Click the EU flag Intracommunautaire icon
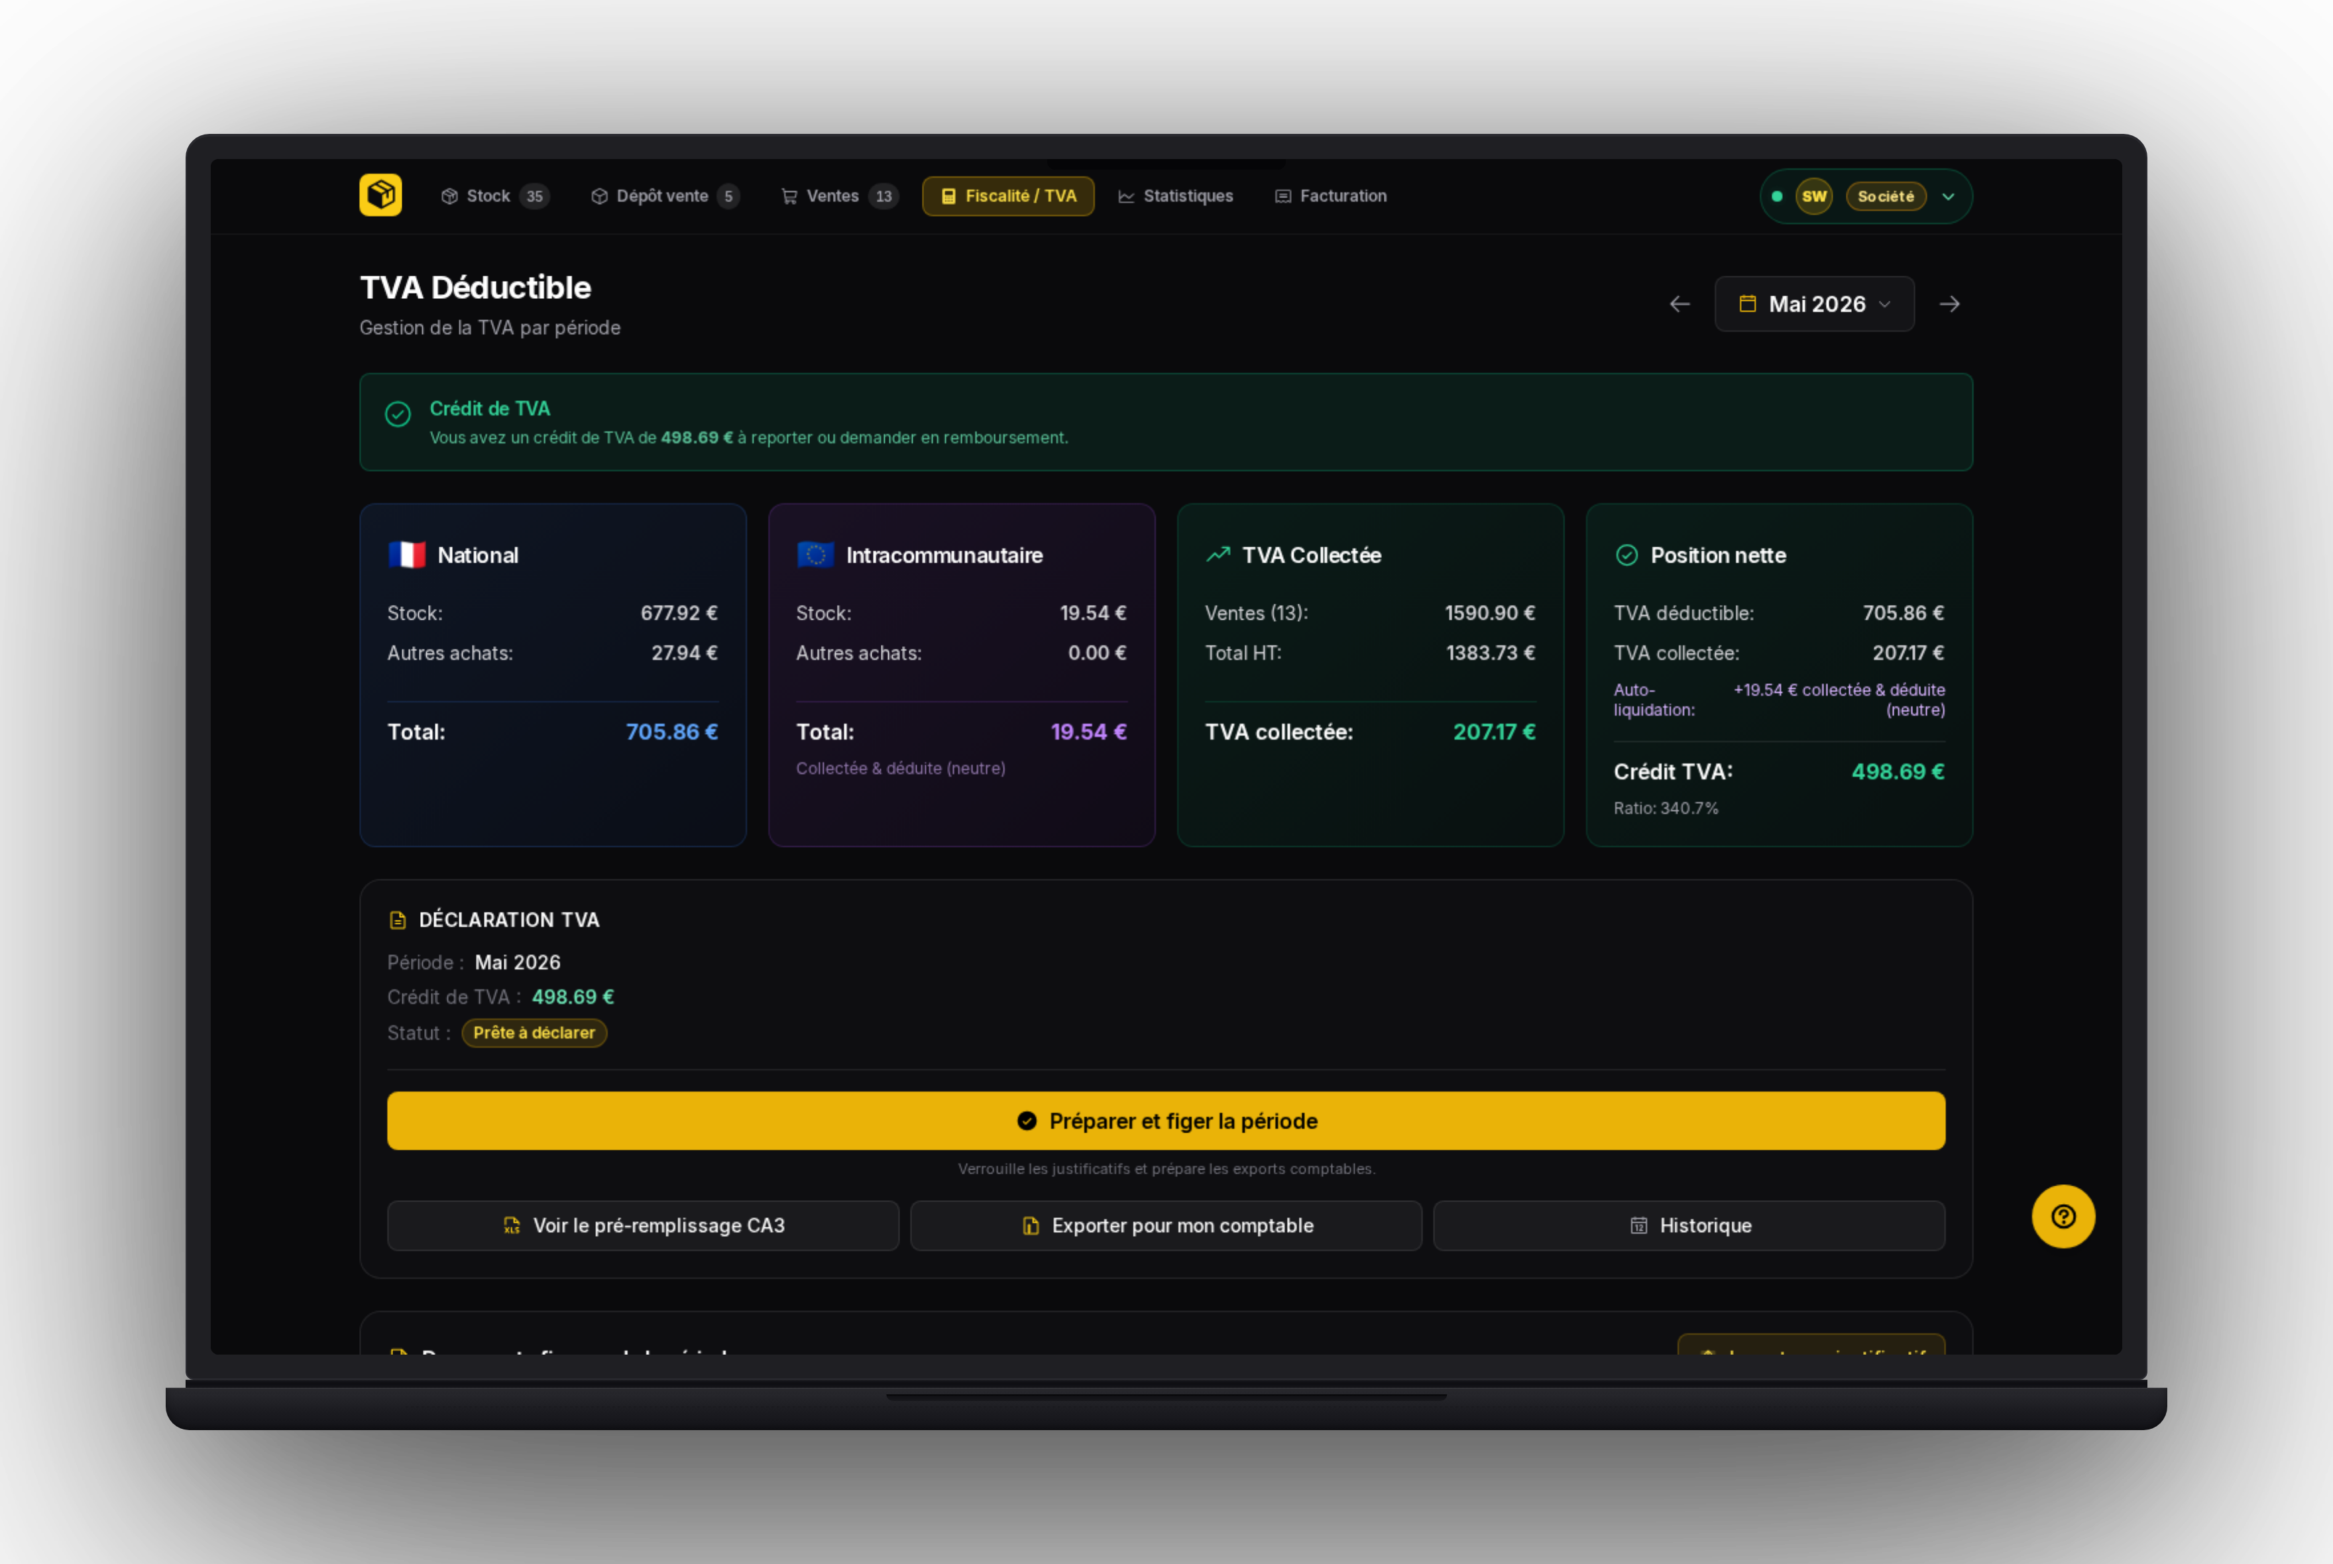The image size is (2333, 1564). (x=816, y=555)
